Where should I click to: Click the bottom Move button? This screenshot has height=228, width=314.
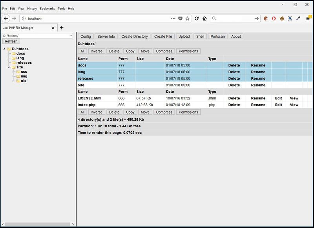145,112
